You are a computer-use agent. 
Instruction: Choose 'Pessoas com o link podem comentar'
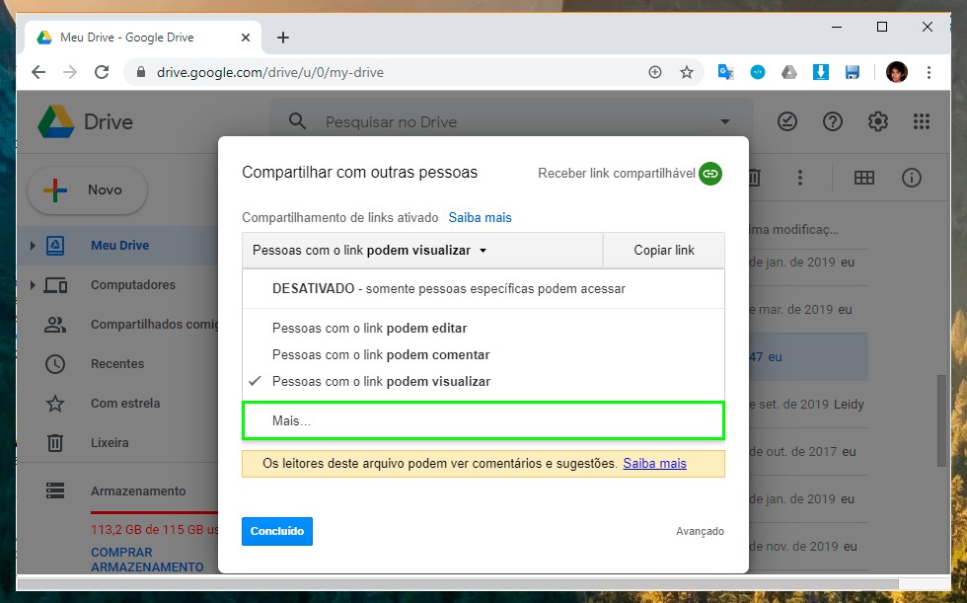pyautogui.click(x=483, y=354)
